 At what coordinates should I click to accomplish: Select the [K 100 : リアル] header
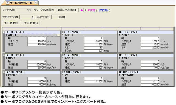33,72
